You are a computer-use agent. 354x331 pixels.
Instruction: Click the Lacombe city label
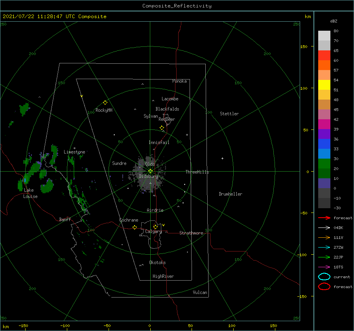click(x=170, y=99)
